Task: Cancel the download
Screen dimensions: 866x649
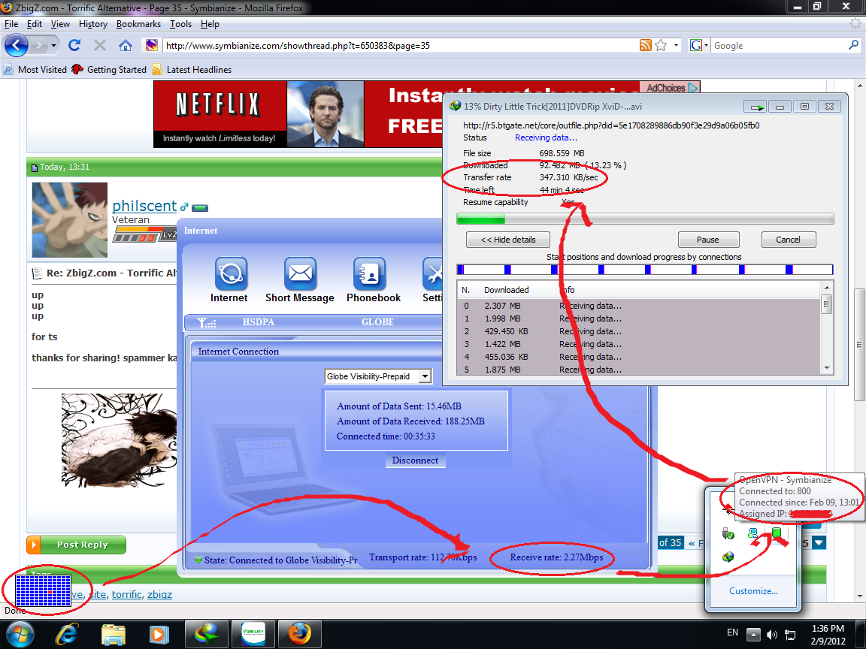Action: pyautogui.click(x=788, y=240)
